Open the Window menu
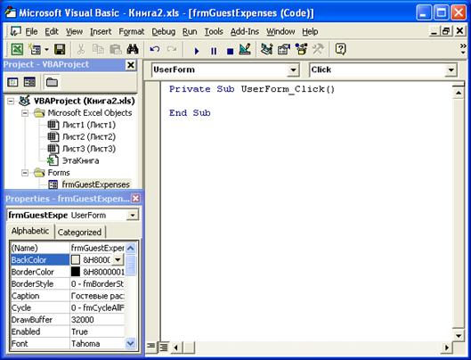This screenshot has height=360, width=471. click(280, 31)
